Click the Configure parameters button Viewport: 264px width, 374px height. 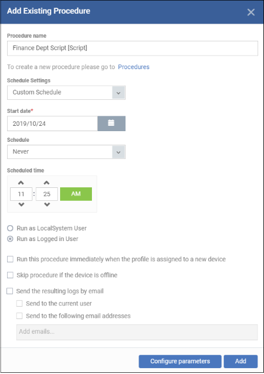(x=180, y=361)
